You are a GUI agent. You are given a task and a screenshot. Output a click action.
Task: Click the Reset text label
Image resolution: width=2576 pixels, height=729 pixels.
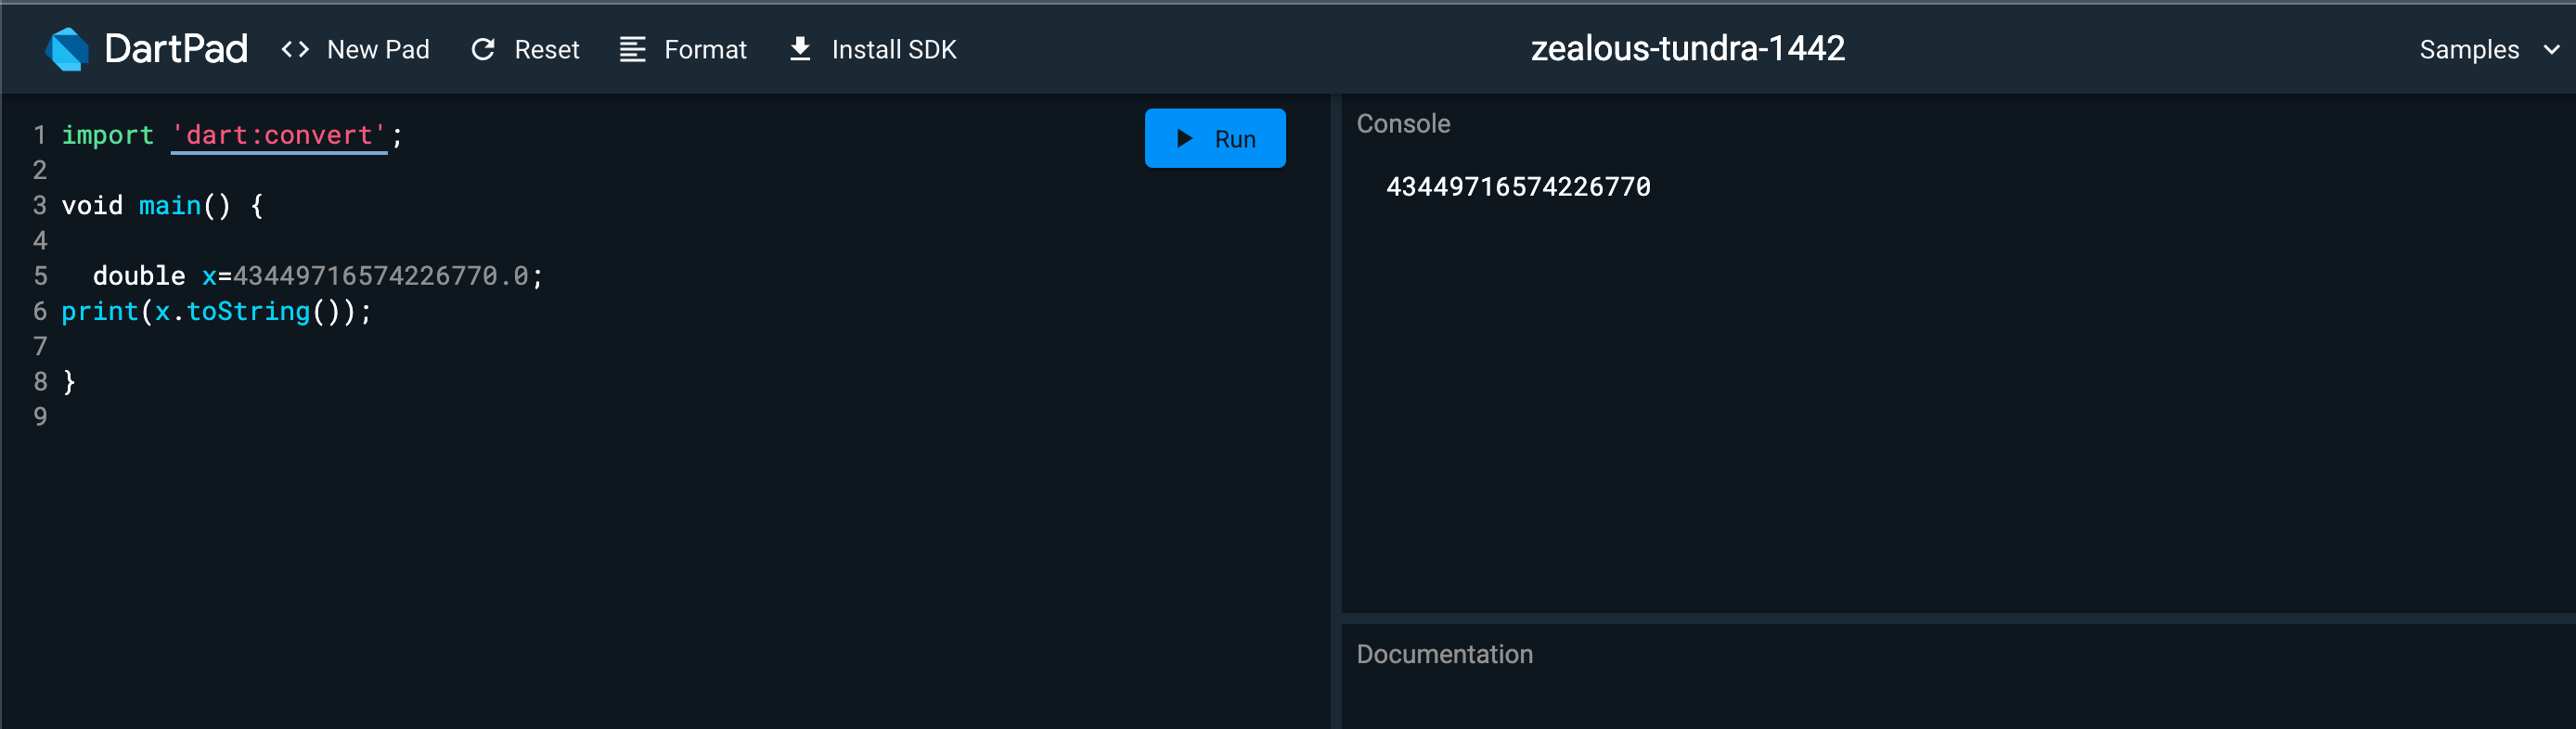pos(546,49)
